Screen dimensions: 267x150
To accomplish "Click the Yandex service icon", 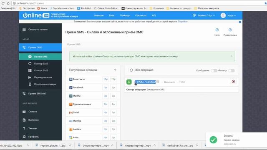I will (71, 129).
